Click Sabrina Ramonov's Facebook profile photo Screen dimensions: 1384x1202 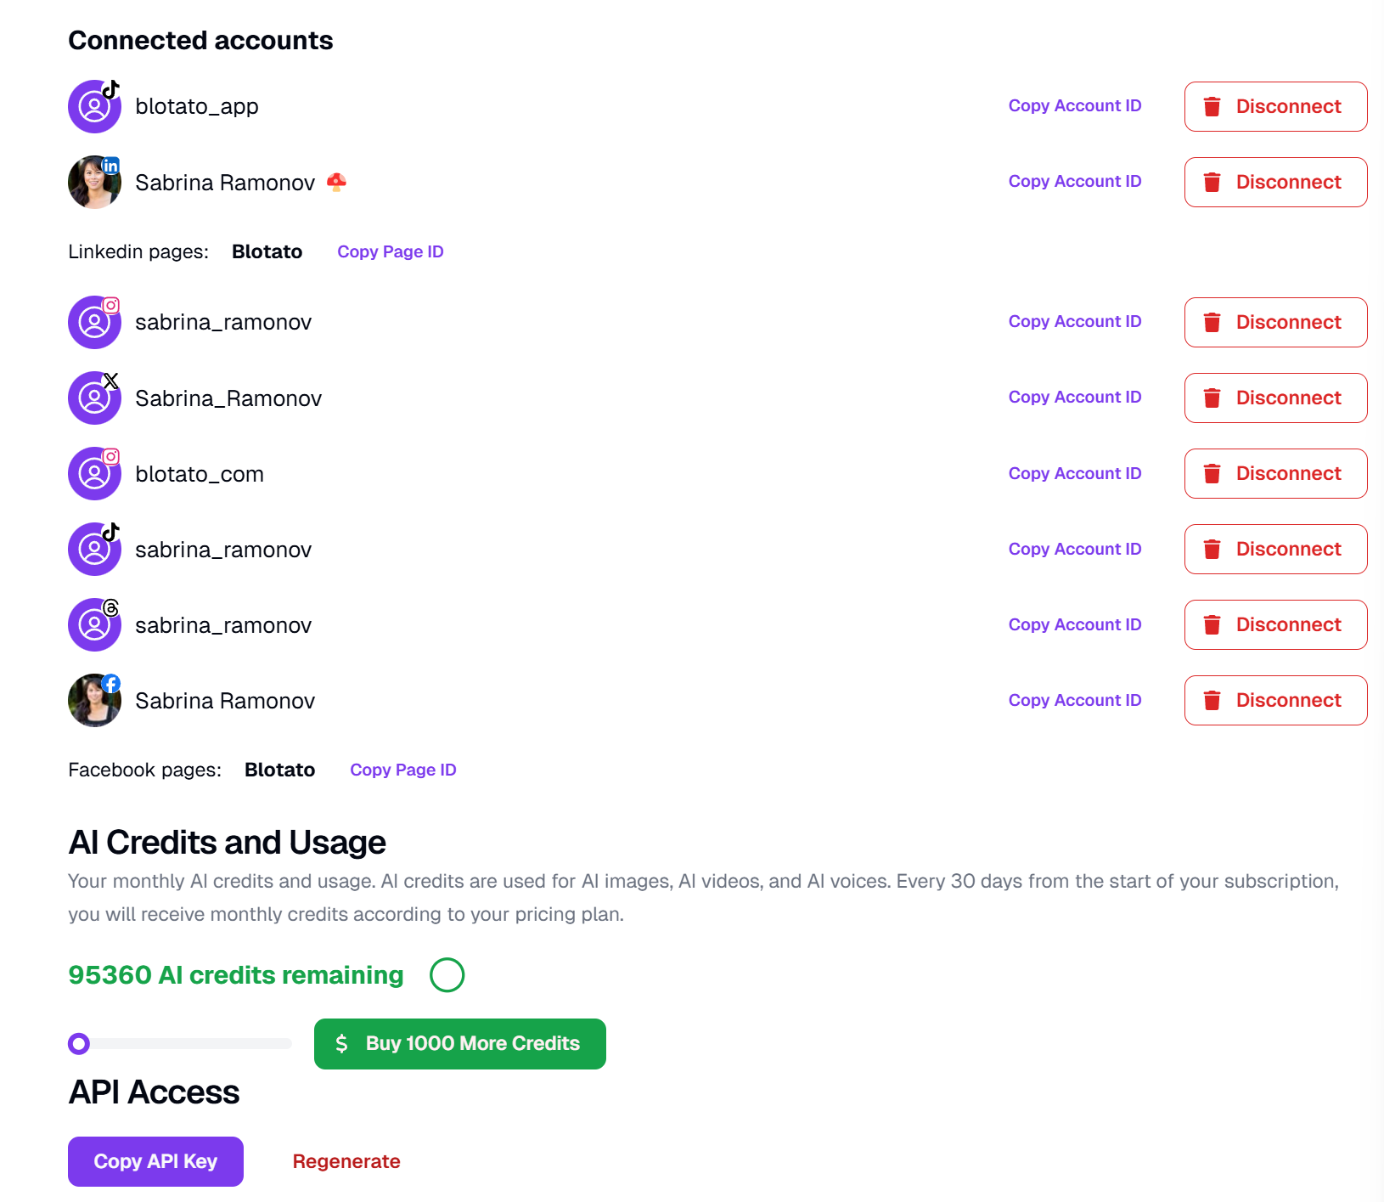pos(94,701)
